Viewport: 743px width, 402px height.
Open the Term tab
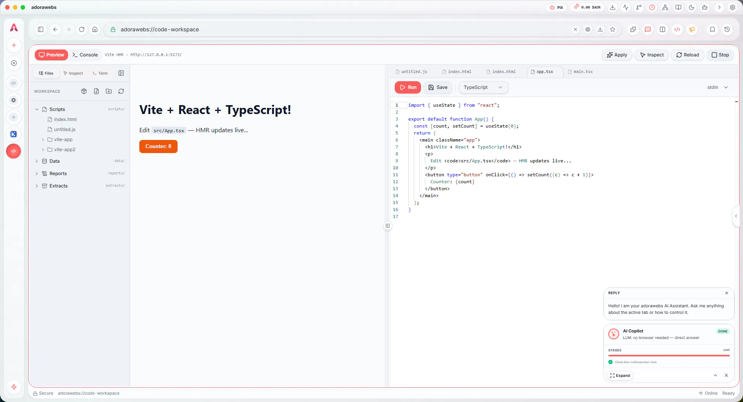[100, 73]
